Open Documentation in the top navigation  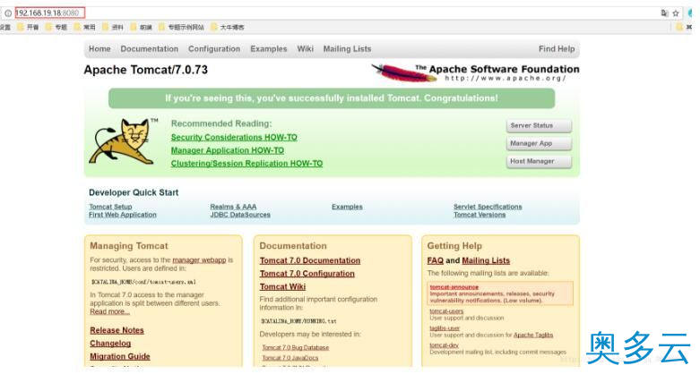(149, 49)
